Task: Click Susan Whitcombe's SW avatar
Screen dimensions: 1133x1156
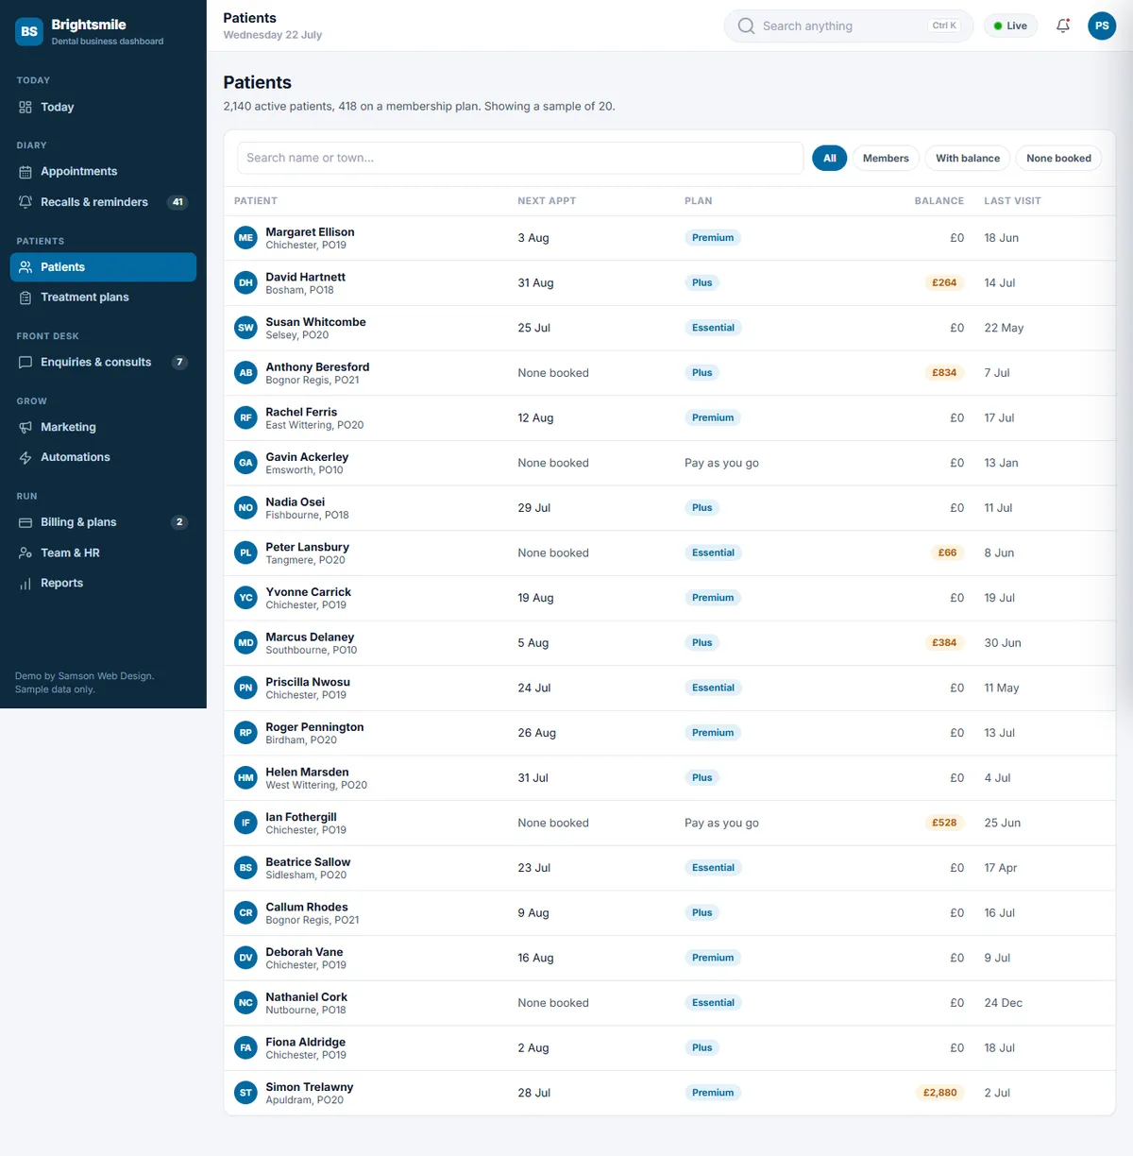Action: coord(245,328)
